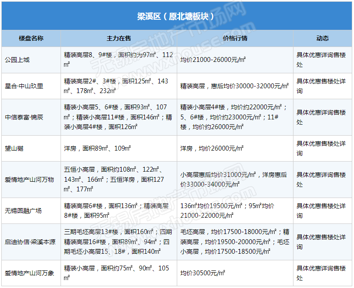Click price 均价21000-26000元/㎡
354x288 pixels.
point(213,60)
